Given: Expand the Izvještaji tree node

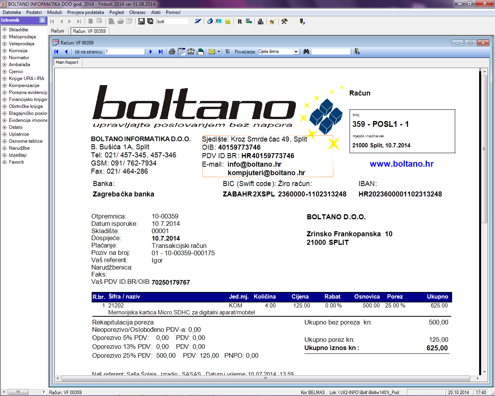Looking at the screenshot, I should click(4, 155).
